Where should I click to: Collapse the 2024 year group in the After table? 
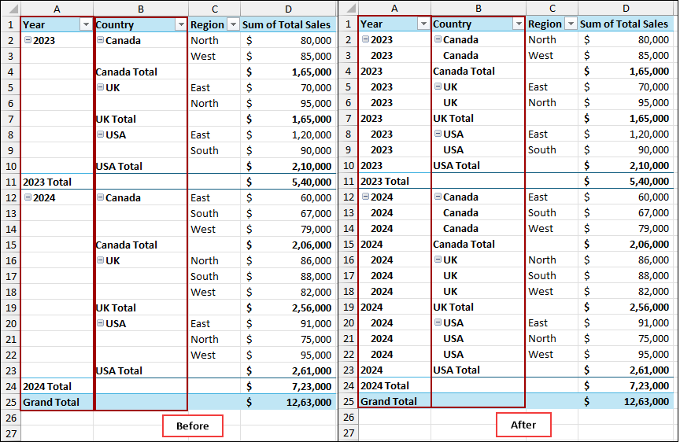point(365,197)
